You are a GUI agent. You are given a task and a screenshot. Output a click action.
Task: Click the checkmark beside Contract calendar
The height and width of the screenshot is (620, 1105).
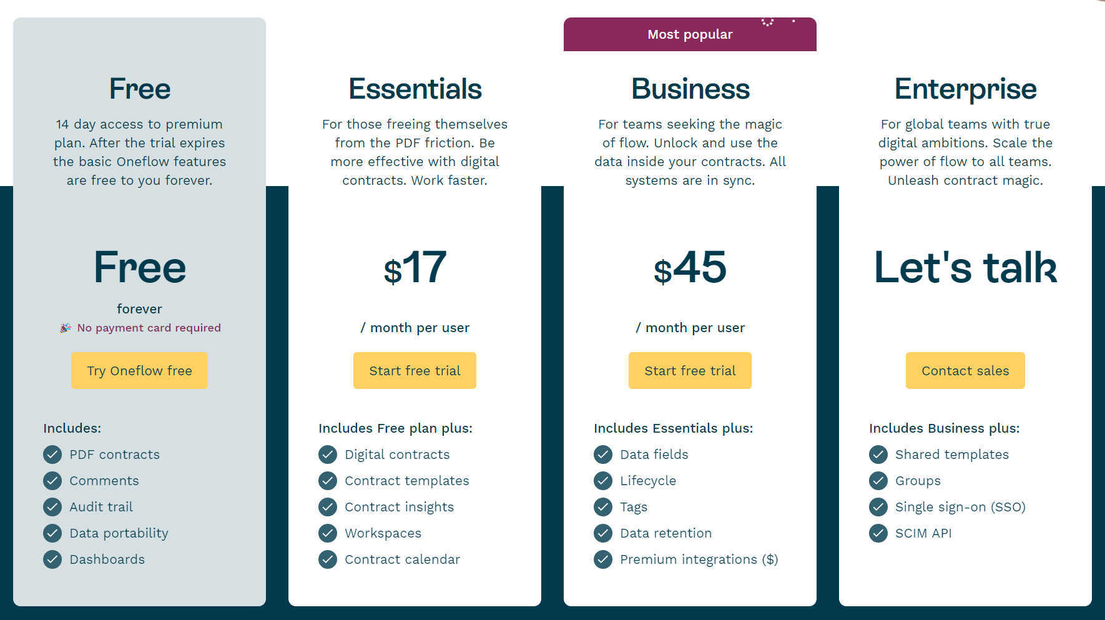(328, 559)
